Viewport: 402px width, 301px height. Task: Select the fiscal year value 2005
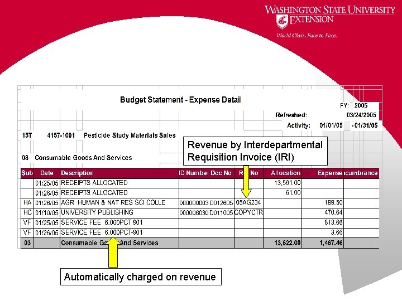[x=361, y=105]
